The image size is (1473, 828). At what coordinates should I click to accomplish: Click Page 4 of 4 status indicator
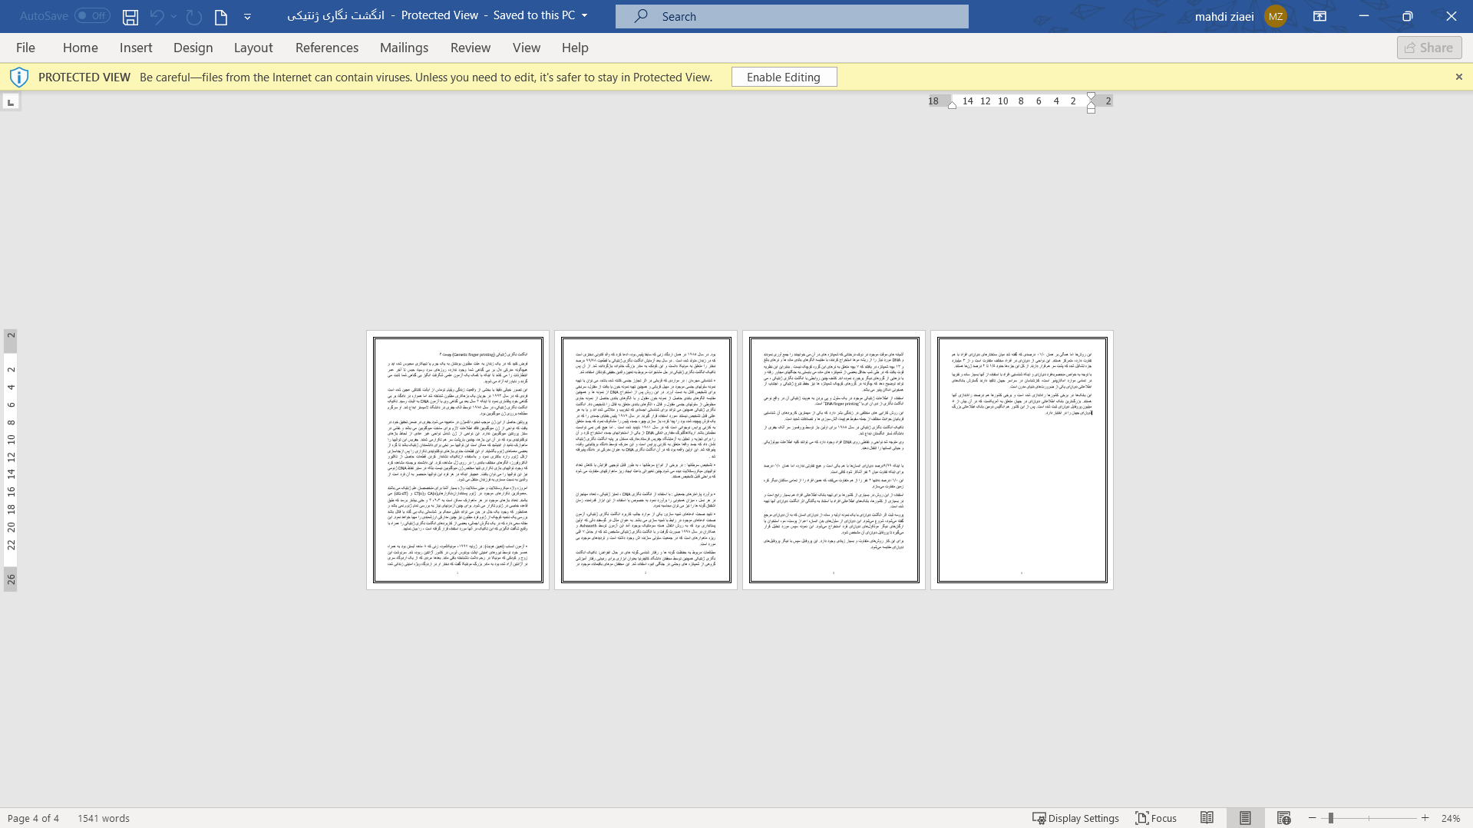pos(33,818)
